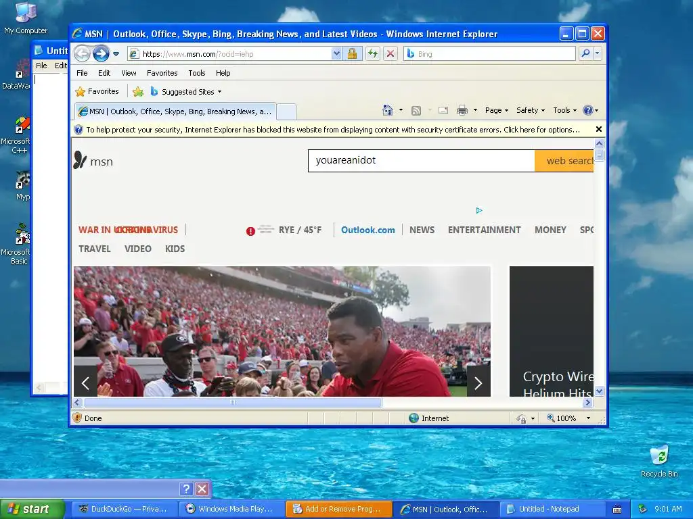Image resolution: width=693 pixels, height=519 pixels.
Task: Select the MSN browser tab
Action: click(175, 112)
